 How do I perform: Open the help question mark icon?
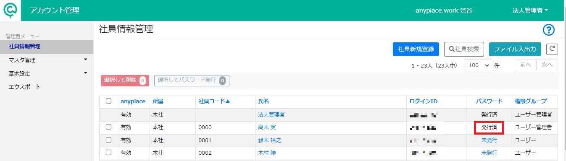[x=549, y=30]
